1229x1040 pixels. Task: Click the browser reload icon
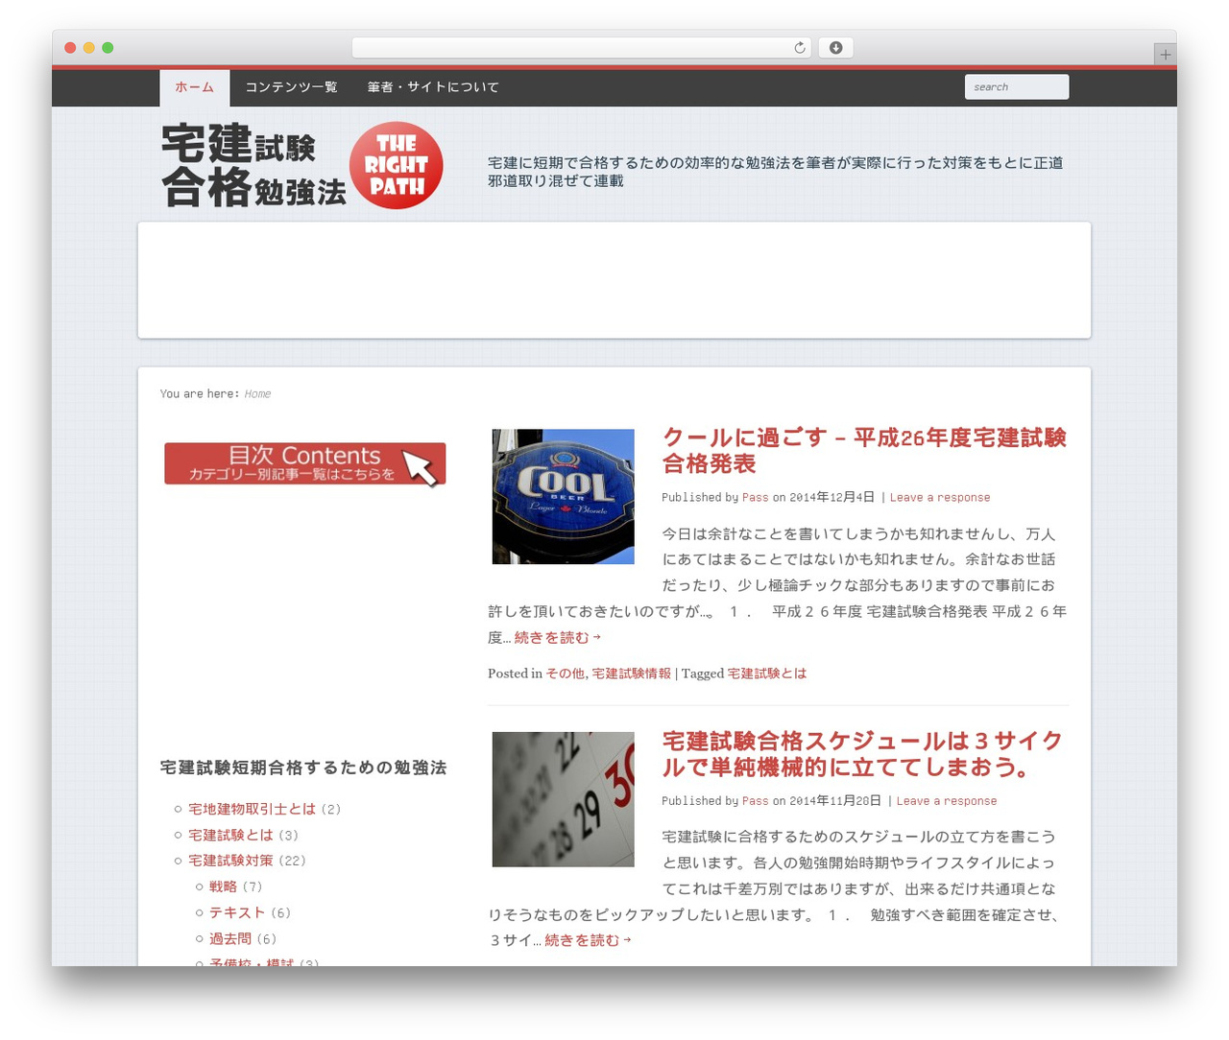pyautogui.click(x=799, y=48)
